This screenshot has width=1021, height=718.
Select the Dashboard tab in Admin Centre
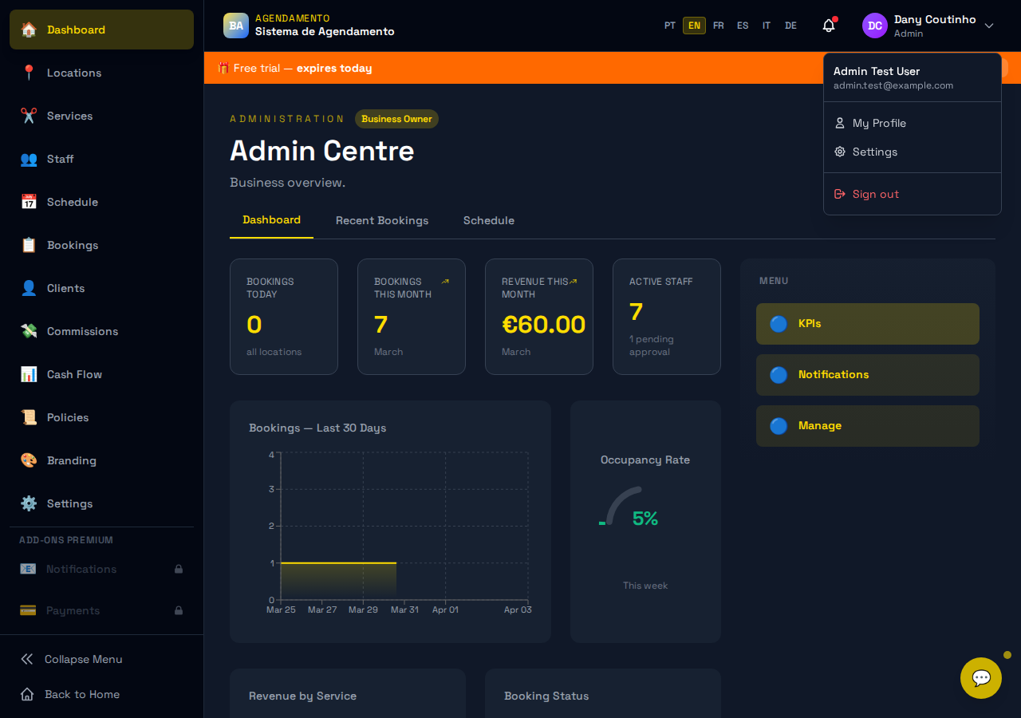271,220
